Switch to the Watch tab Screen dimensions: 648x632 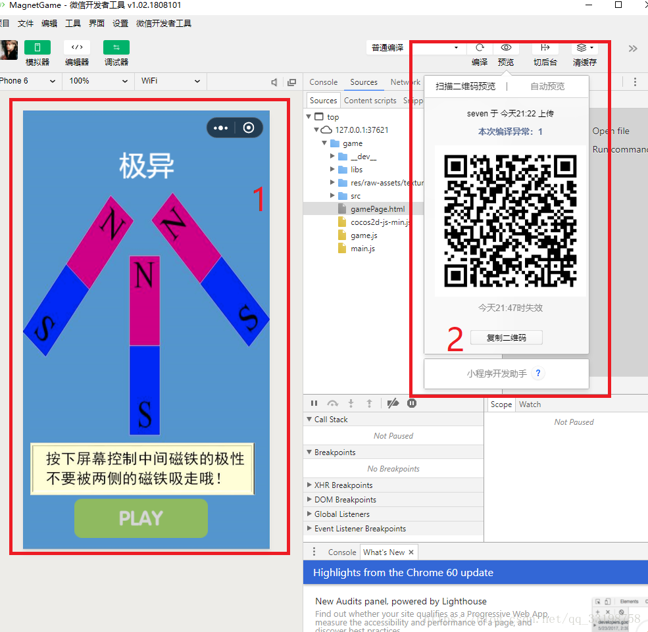click(530, 404)
